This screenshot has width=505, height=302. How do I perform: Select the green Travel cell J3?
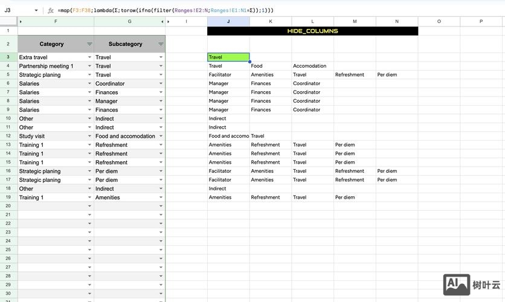[228, 57]
